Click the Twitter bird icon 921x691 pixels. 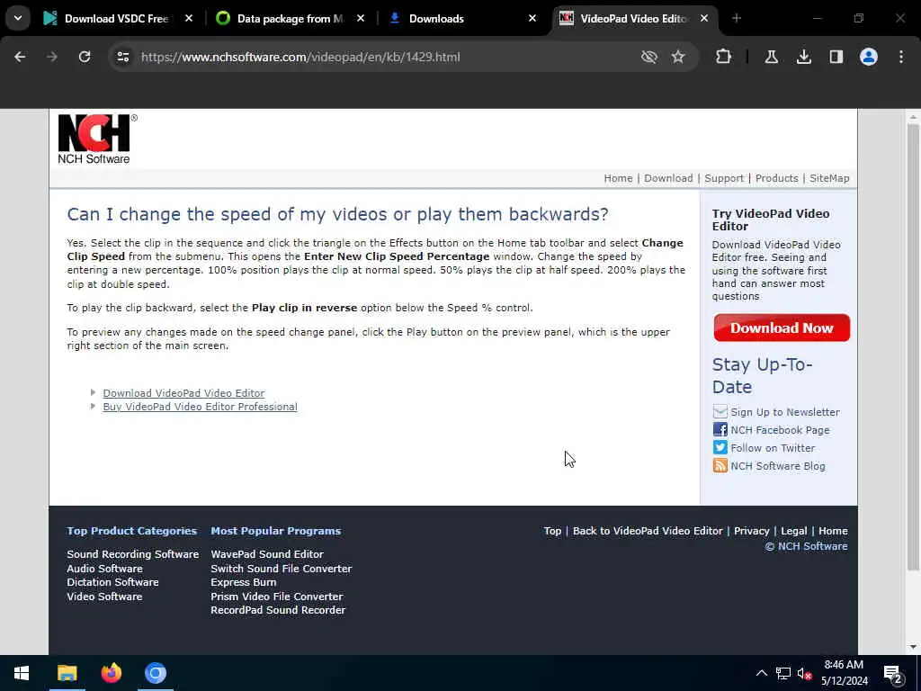(720, 448)
